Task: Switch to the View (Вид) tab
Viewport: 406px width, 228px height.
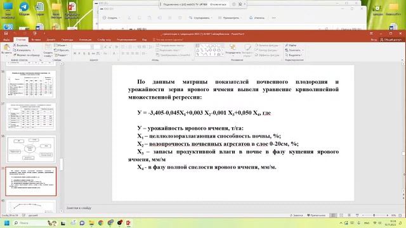Action: click(144, 40)
